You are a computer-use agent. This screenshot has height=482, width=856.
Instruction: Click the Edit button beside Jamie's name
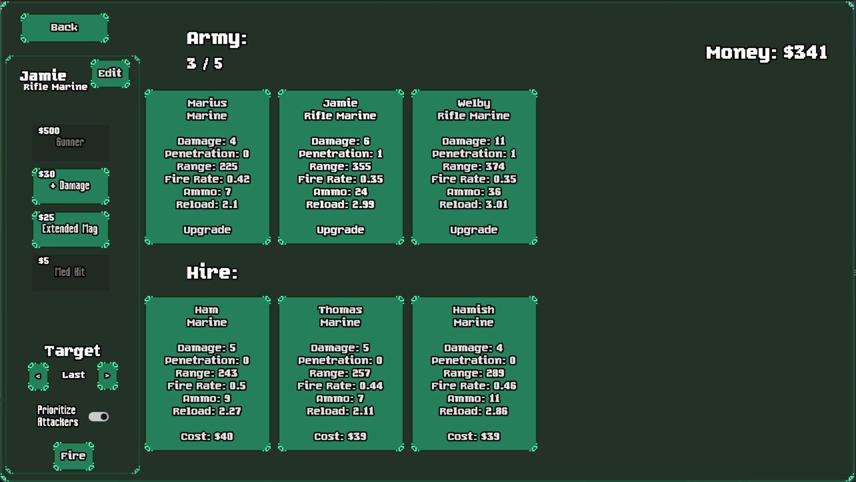coord(110,73)
